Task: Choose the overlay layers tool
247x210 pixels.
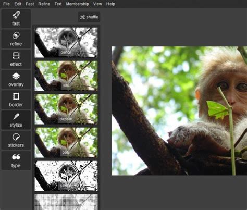Action: [16, 80]
